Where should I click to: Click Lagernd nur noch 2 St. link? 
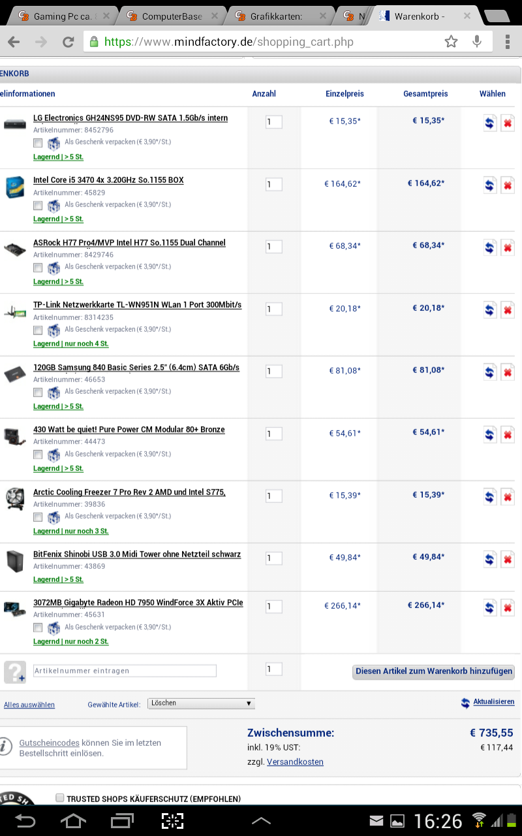[71, 641]
